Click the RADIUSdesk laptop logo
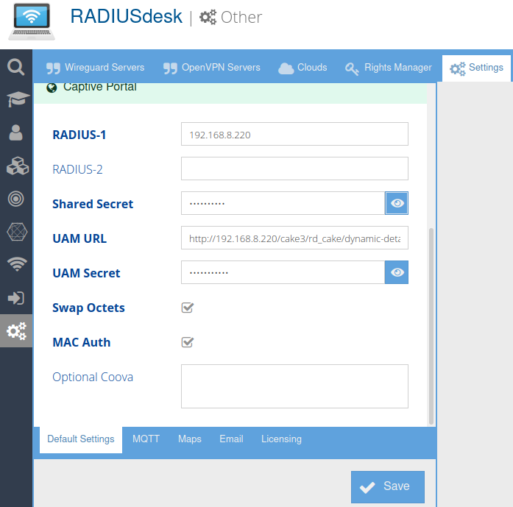513x507 pixels. click(32, 21)
